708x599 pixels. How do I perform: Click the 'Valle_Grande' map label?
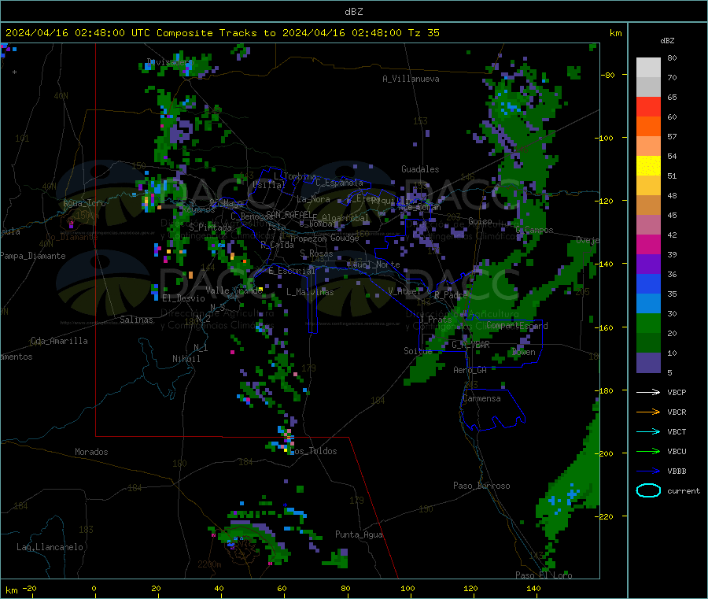[x=234, y=290]
